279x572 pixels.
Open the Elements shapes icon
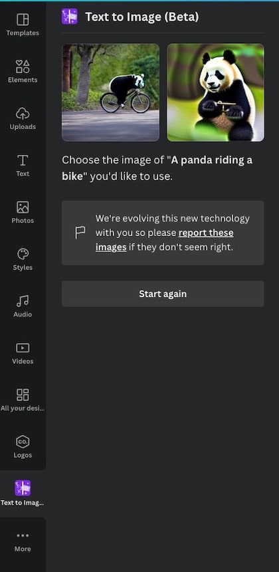(x=23, y=67)
